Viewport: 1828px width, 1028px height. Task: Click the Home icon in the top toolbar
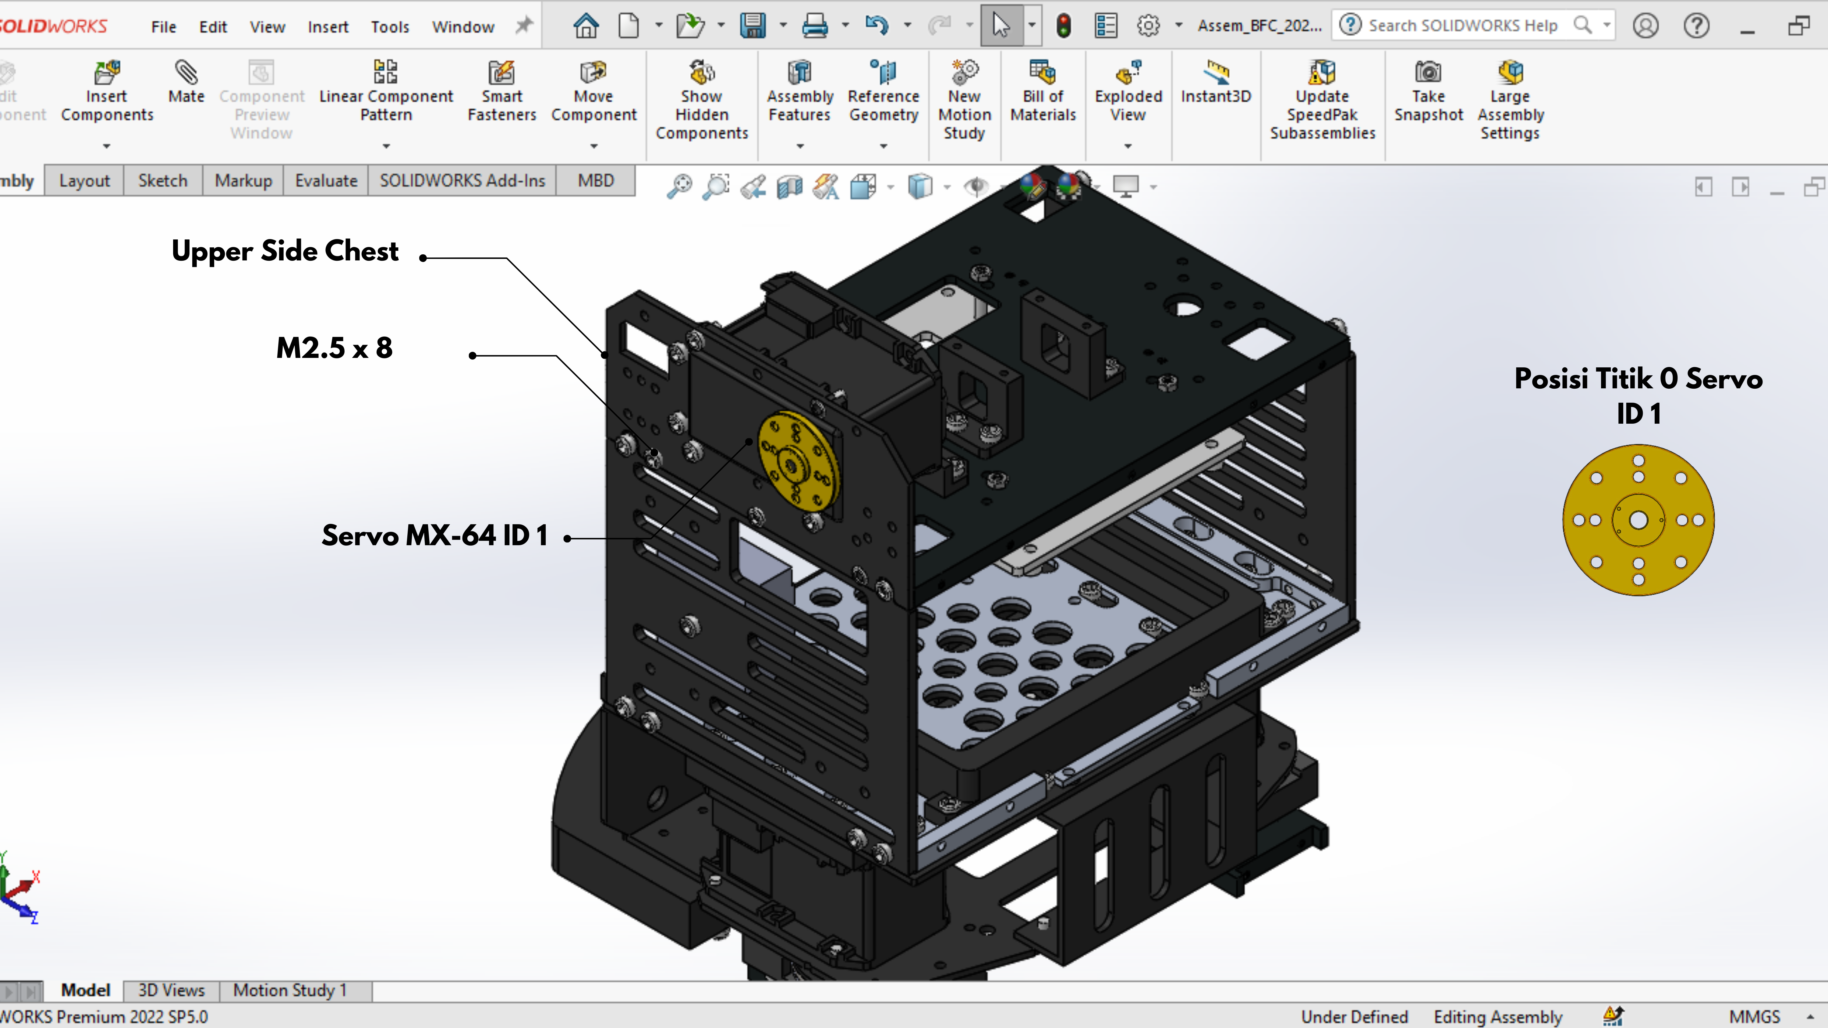tap(586, 26)
